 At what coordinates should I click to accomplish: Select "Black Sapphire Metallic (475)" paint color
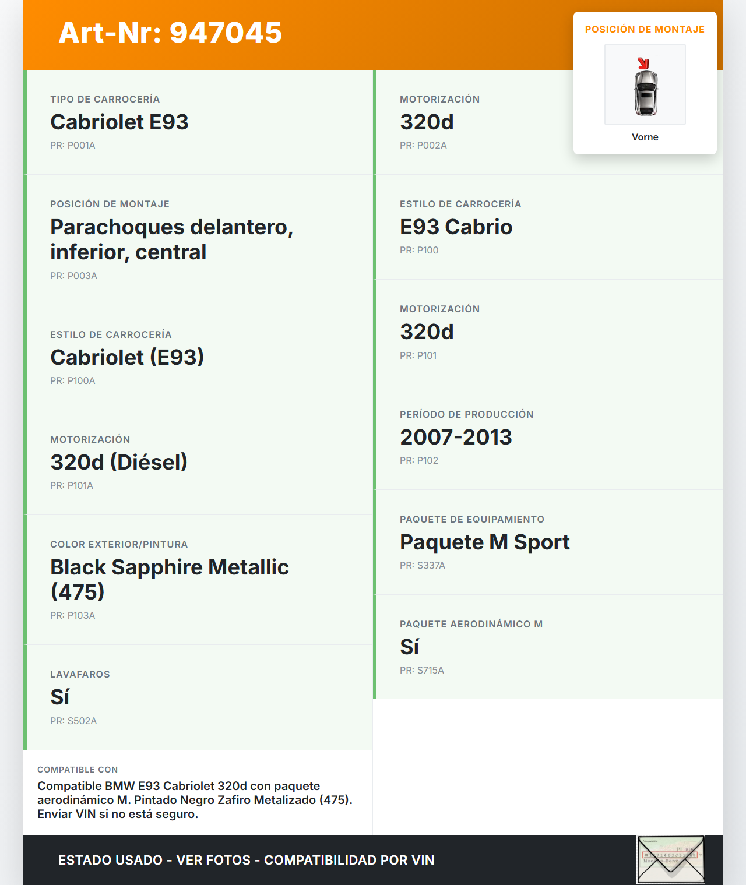pos(169,579)
